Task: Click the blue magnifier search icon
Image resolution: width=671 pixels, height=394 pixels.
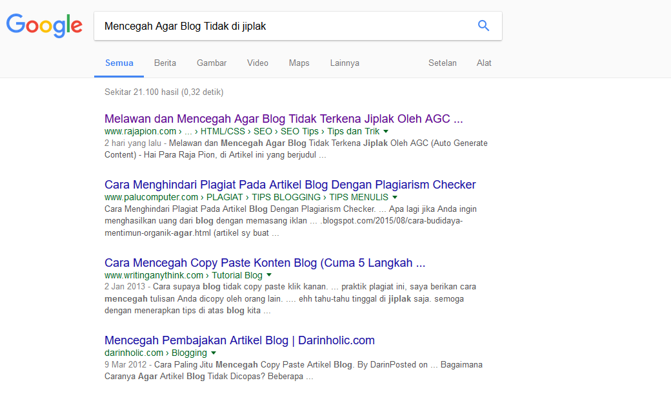Action: coord(483,26)
